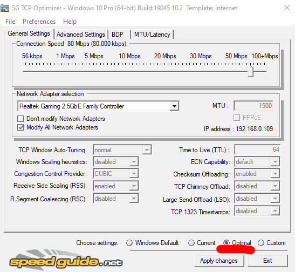This screenshot has height=272, width=295.
Task: Select the Custom settings radio button
Action: 261,243
